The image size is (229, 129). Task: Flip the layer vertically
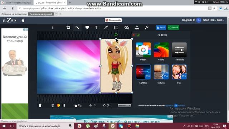click(x=95, y=105)
